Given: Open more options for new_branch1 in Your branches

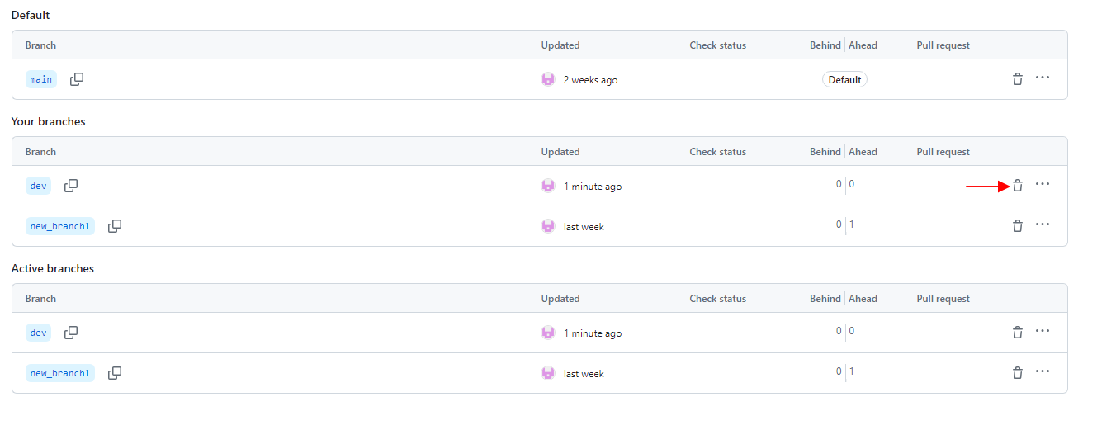Looking at the screenshot, I should [x=1043, y=224].
